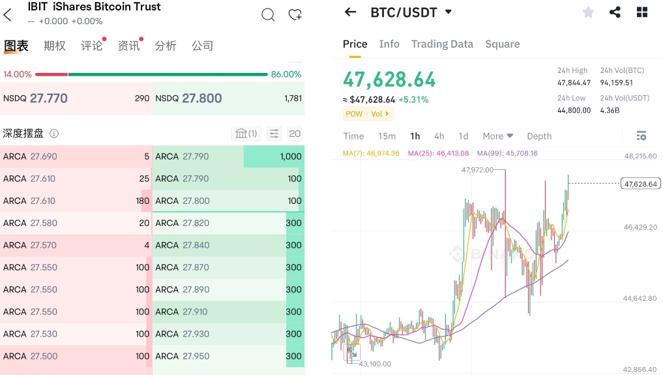663x375 pixels.
Task: Select the 15m chart interval
Action: pyautogui.click(x=387, y=136)
